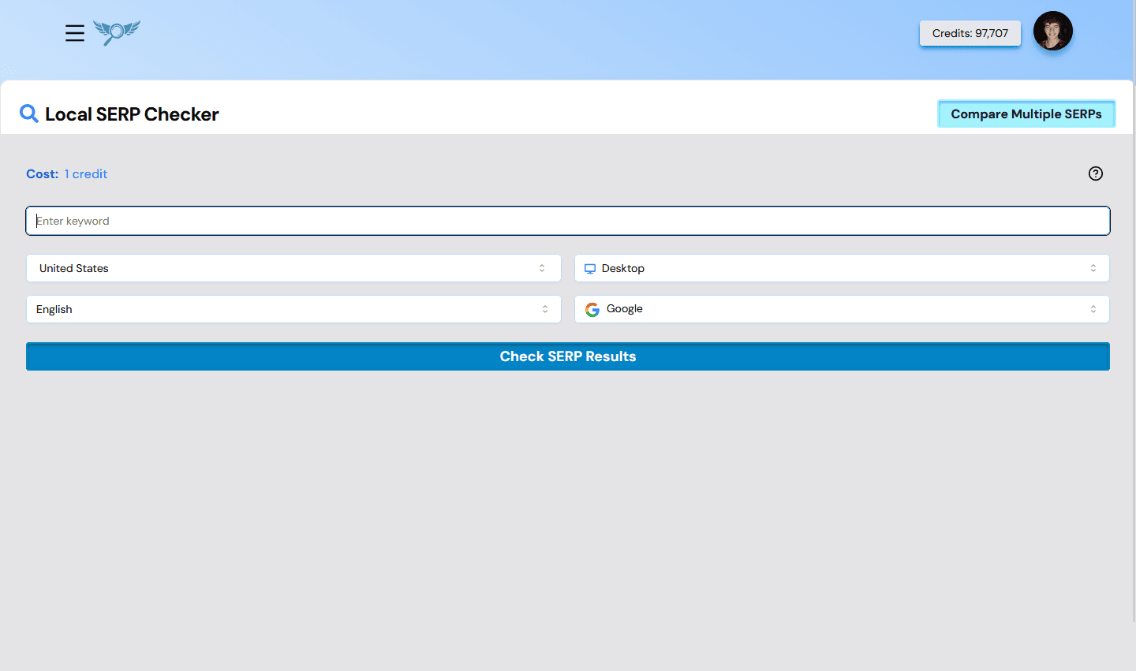Click the winged logo in the header
Screen dimensions: 1136x671
pos(115,32)
